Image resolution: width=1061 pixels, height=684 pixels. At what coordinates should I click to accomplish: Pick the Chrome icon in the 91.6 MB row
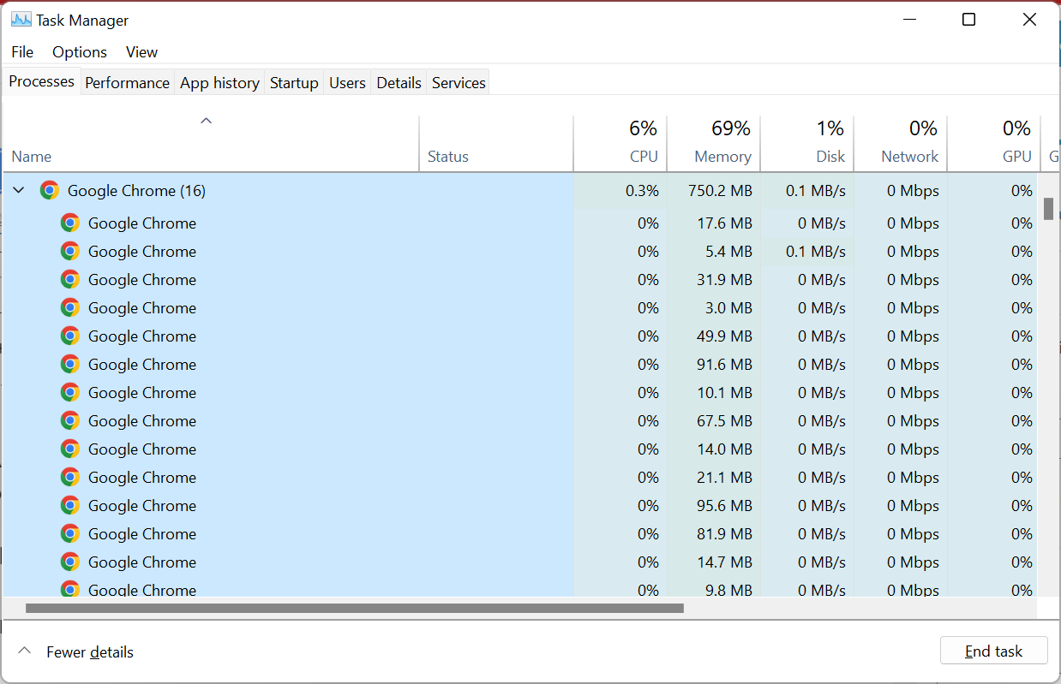(x=70, y=365)
